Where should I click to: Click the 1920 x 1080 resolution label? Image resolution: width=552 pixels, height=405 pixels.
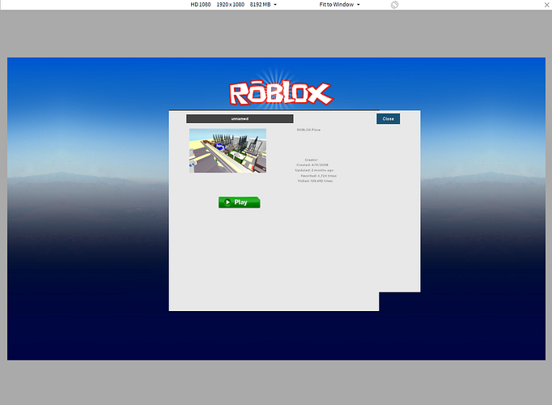230,5
